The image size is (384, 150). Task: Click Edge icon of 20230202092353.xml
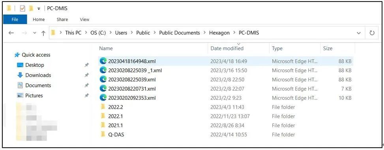pyautogui.click(x=103, y=98)
